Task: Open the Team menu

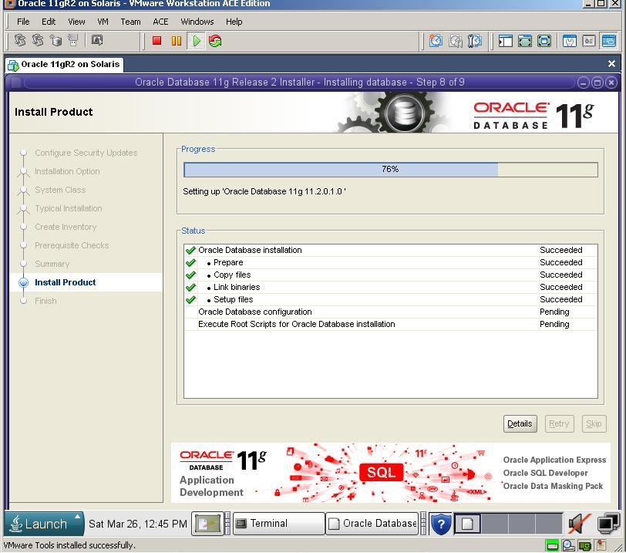Action: point(130,22)
